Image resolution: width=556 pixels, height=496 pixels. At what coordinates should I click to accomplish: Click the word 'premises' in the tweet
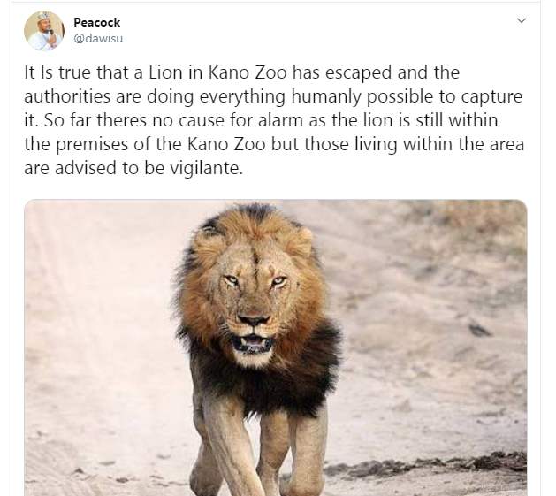pyautogui.click(x=92, y=145)
